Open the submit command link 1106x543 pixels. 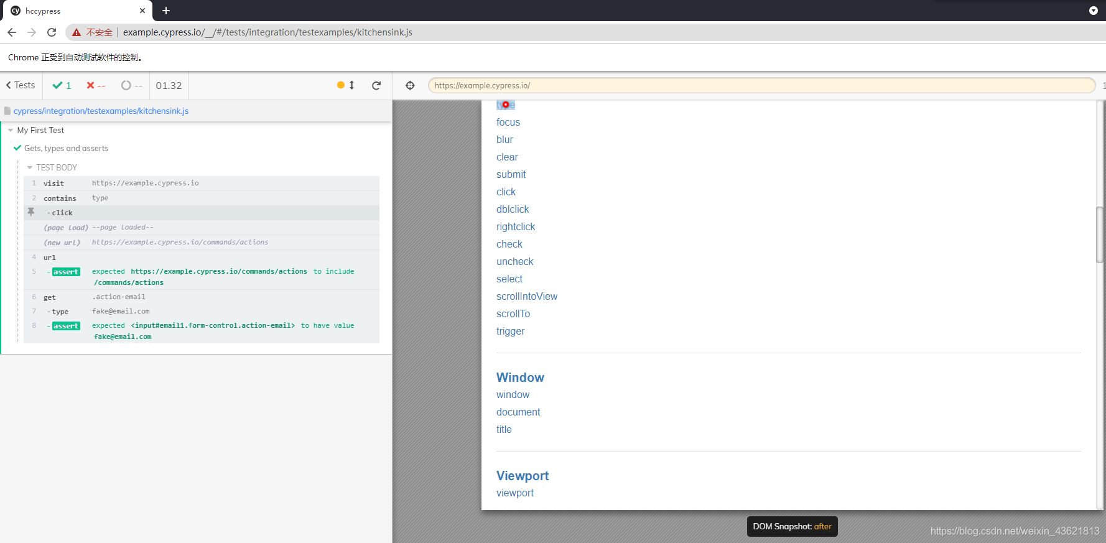coord(511,175)
